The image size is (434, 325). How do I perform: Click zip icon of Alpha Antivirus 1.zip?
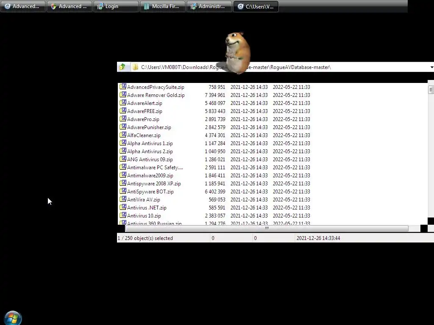pos(122,143)
